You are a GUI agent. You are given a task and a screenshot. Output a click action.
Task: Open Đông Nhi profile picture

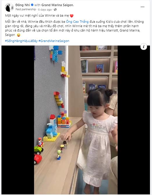click(x=9, y=7)
